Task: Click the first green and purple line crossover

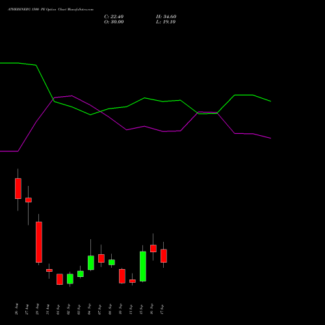Action: tap(53, 99)
